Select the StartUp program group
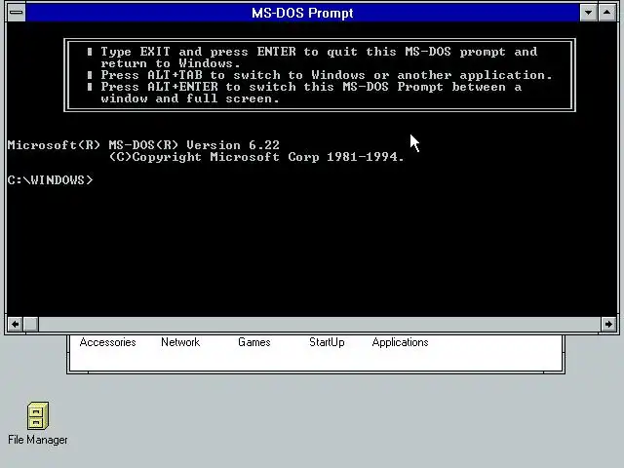 coord(327,342)
